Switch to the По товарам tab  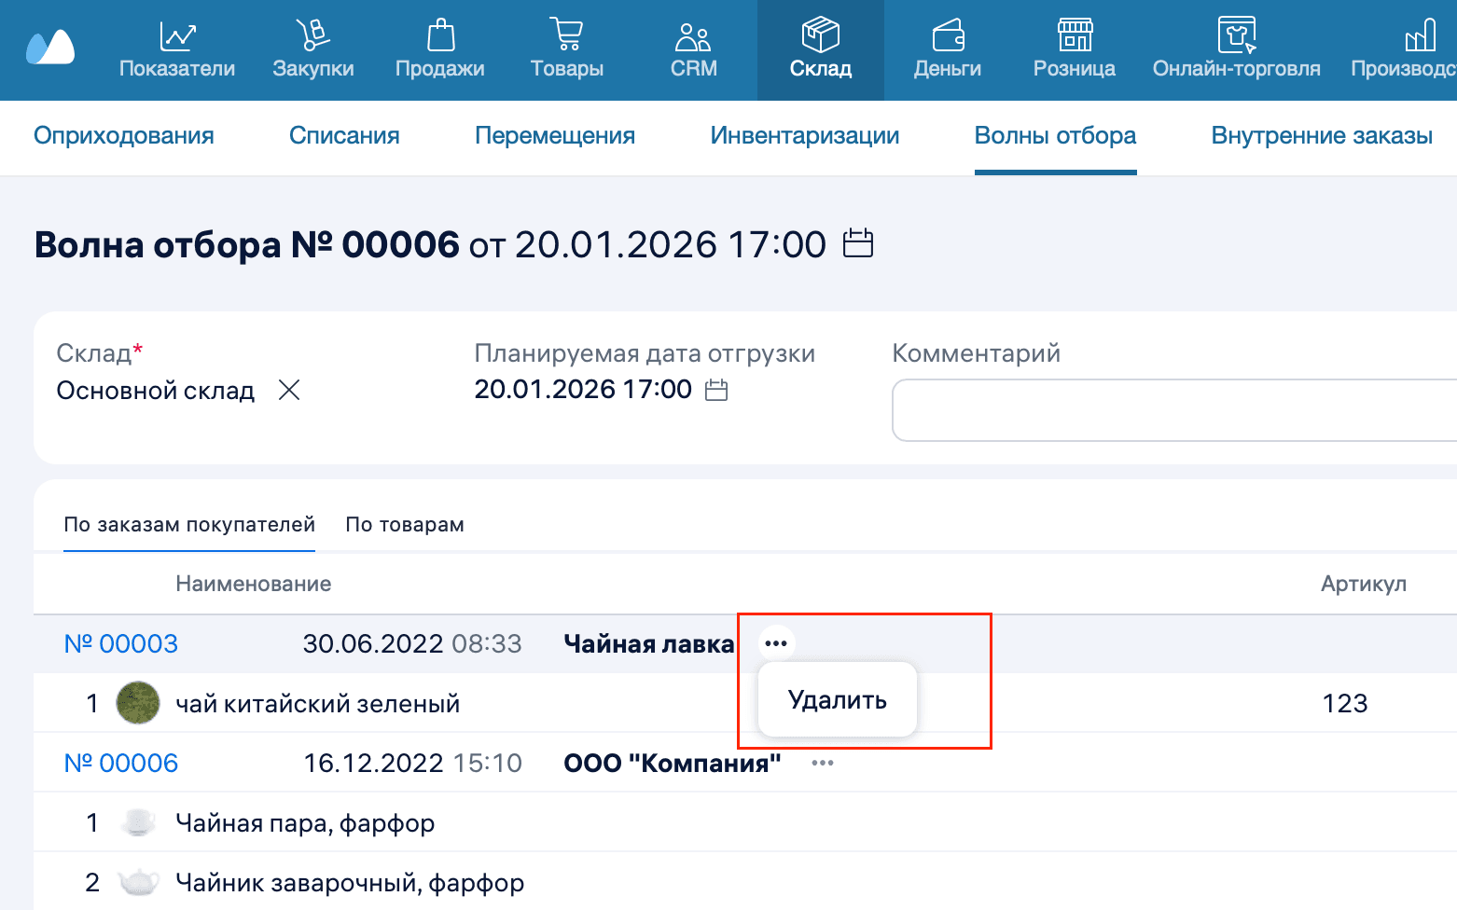(x=405, y=524)
